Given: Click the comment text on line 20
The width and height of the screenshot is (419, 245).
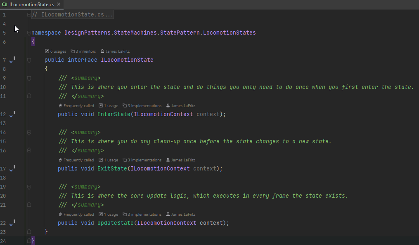Looking at the screenshot, I should click(x=203, y=196).
